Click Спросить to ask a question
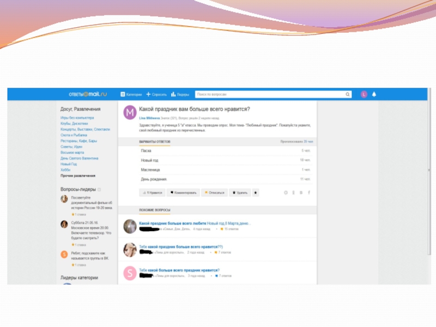The height and width of the screenshot is (327, 436). pos(156,94)
